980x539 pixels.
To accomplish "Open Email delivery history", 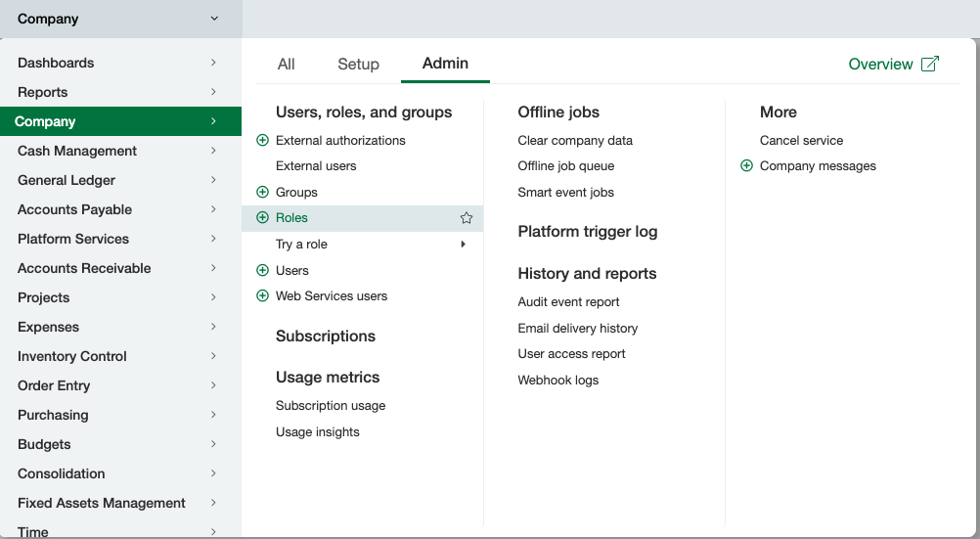I will click(x=577, y=328).
